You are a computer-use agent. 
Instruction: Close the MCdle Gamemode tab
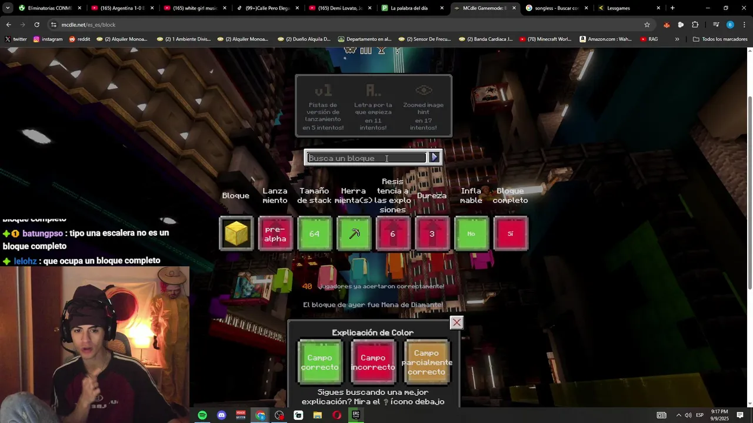514,8
